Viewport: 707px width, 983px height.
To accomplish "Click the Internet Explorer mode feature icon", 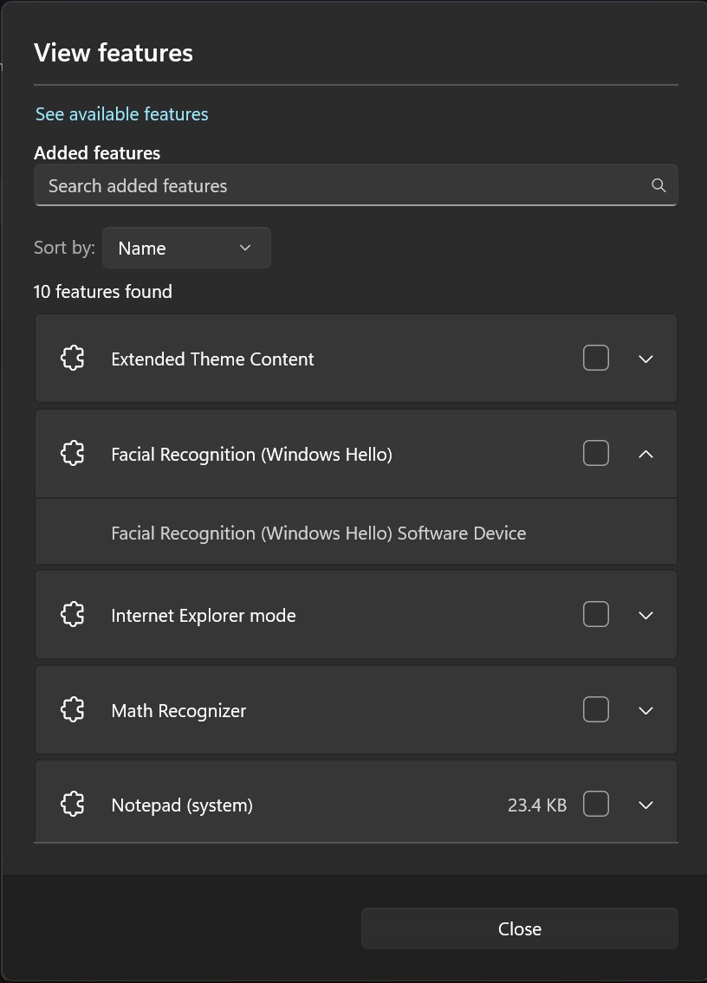I will 72,614.
